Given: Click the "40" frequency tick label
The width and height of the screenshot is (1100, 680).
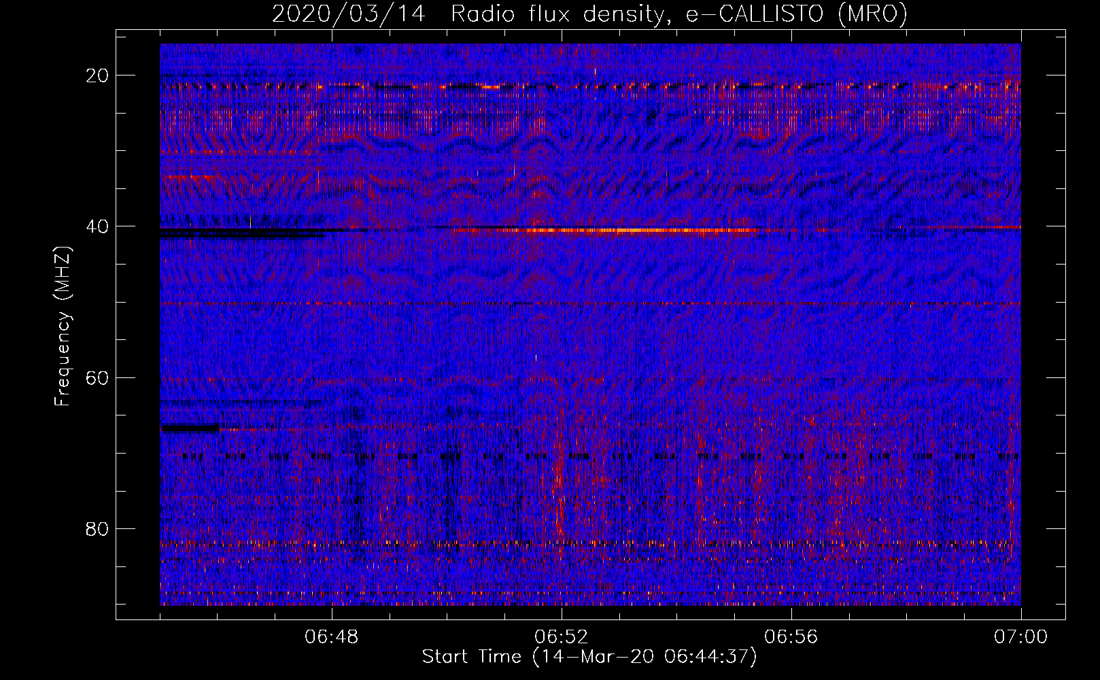Looking at the screenshot, I should [x=98, y=226].
